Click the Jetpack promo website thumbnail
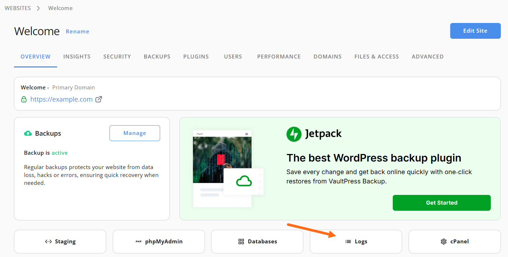The image size is (508, 257). click(228, 169)
